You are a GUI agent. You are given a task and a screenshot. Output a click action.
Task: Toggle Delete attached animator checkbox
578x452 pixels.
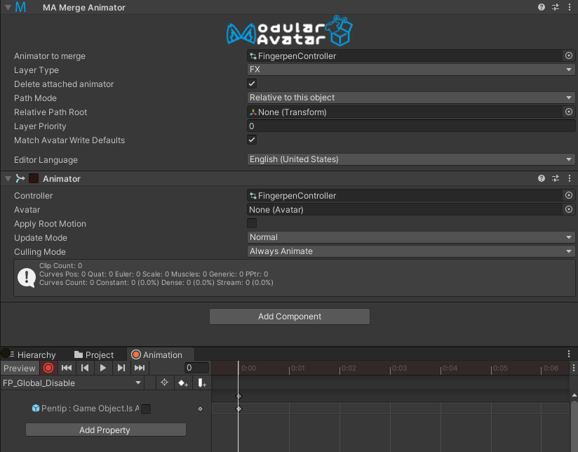[252, 84]
